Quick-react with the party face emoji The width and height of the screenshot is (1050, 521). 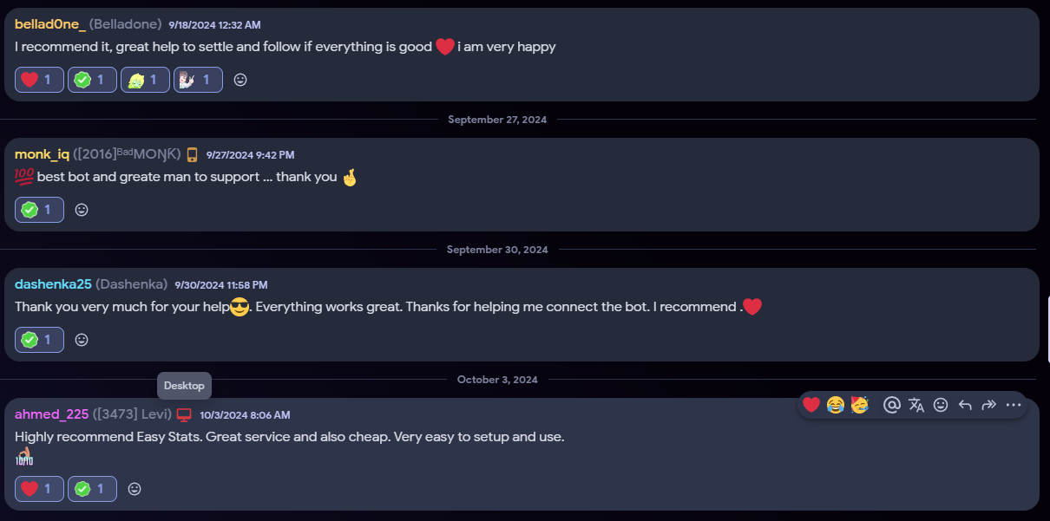click(x=859, y=405)
